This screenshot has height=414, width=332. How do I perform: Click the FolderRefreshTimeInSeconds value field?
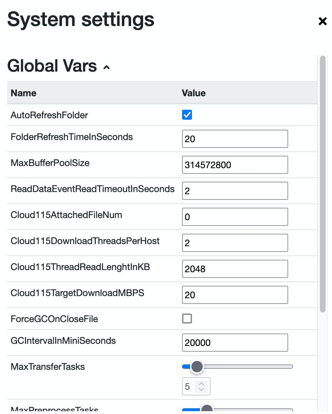coord(235,139)
